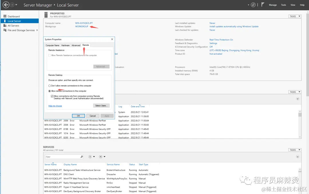
Task: Open the Events TASKS dropdown
Action: [295, 92]
